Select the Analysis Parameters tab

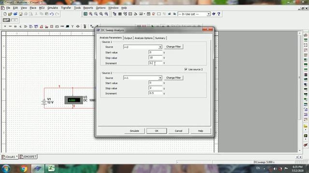pyautogui.click(x=111, y=37)
